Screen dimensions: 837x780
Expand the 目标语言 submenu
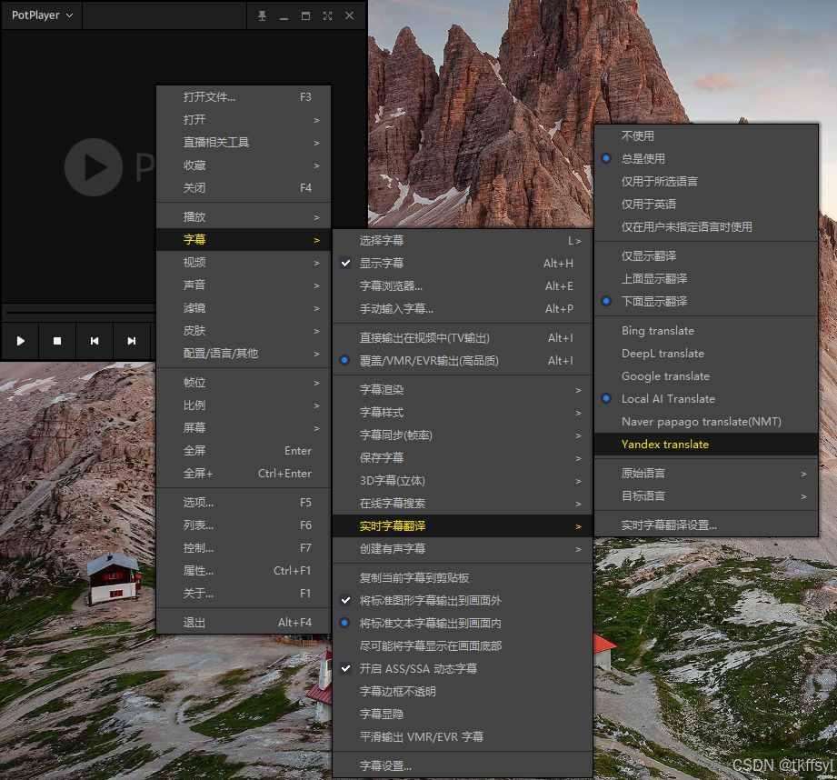pyautogui.click(x=706, y=496)
